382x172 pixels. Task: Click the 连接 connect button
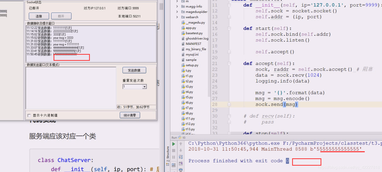[39, 16]
